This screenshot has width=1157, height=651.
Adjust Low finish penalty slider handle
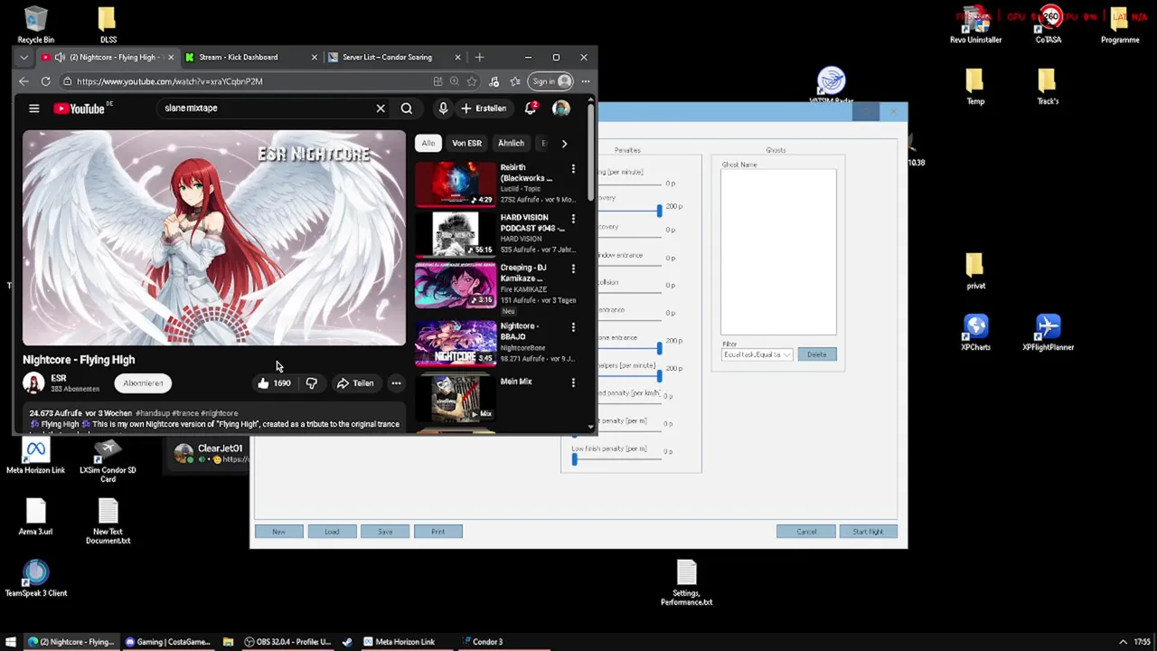click(x=574, y=459)
